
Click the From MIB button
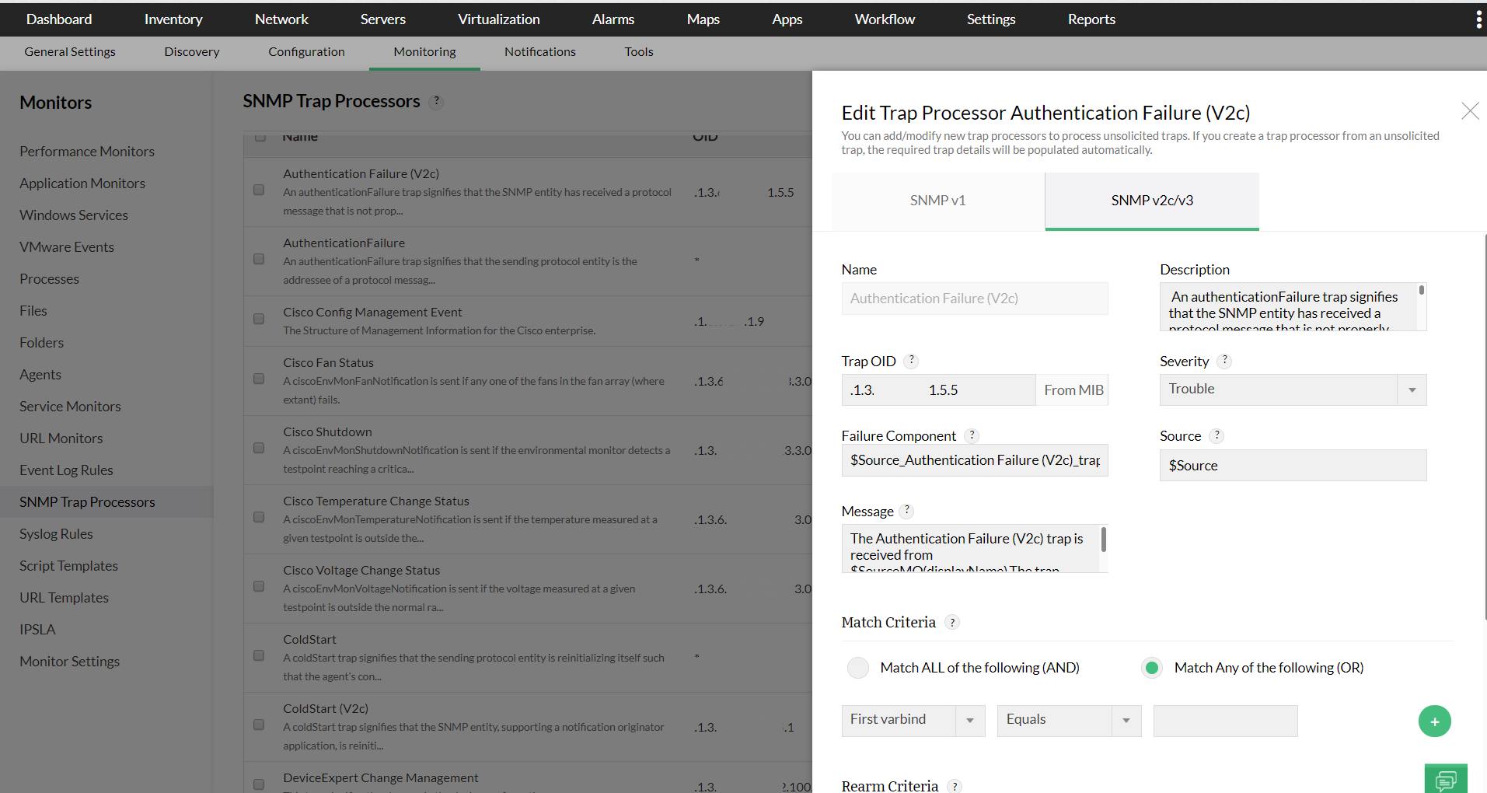coord(1072,390)
